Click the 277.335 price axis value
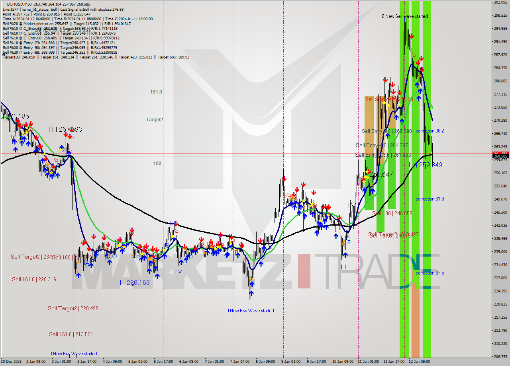This screenshot has height=366, width=510. coord(500,94)
